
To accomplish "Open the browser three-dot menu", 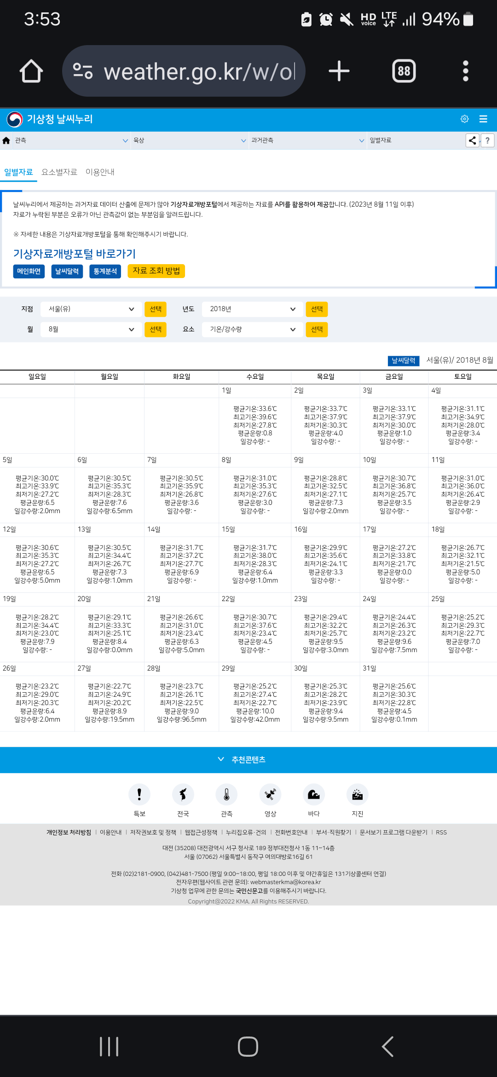I will pyautogui.click(x=465, y=71).
